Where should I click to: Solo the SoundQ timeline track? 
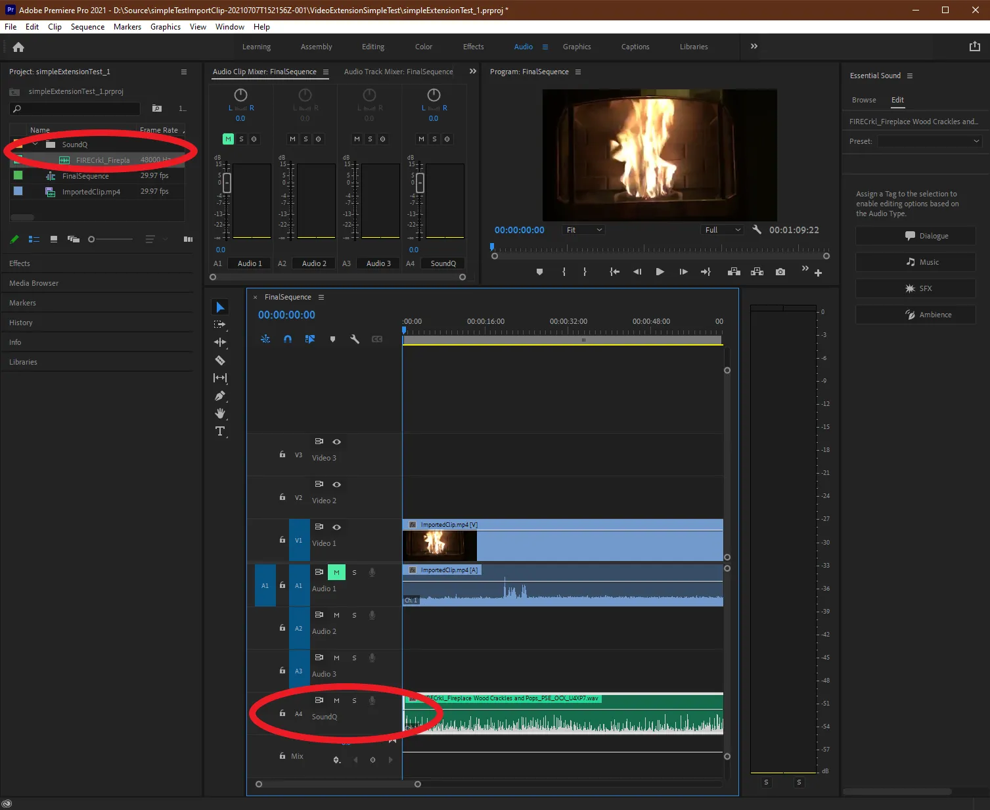coord(354,700)
